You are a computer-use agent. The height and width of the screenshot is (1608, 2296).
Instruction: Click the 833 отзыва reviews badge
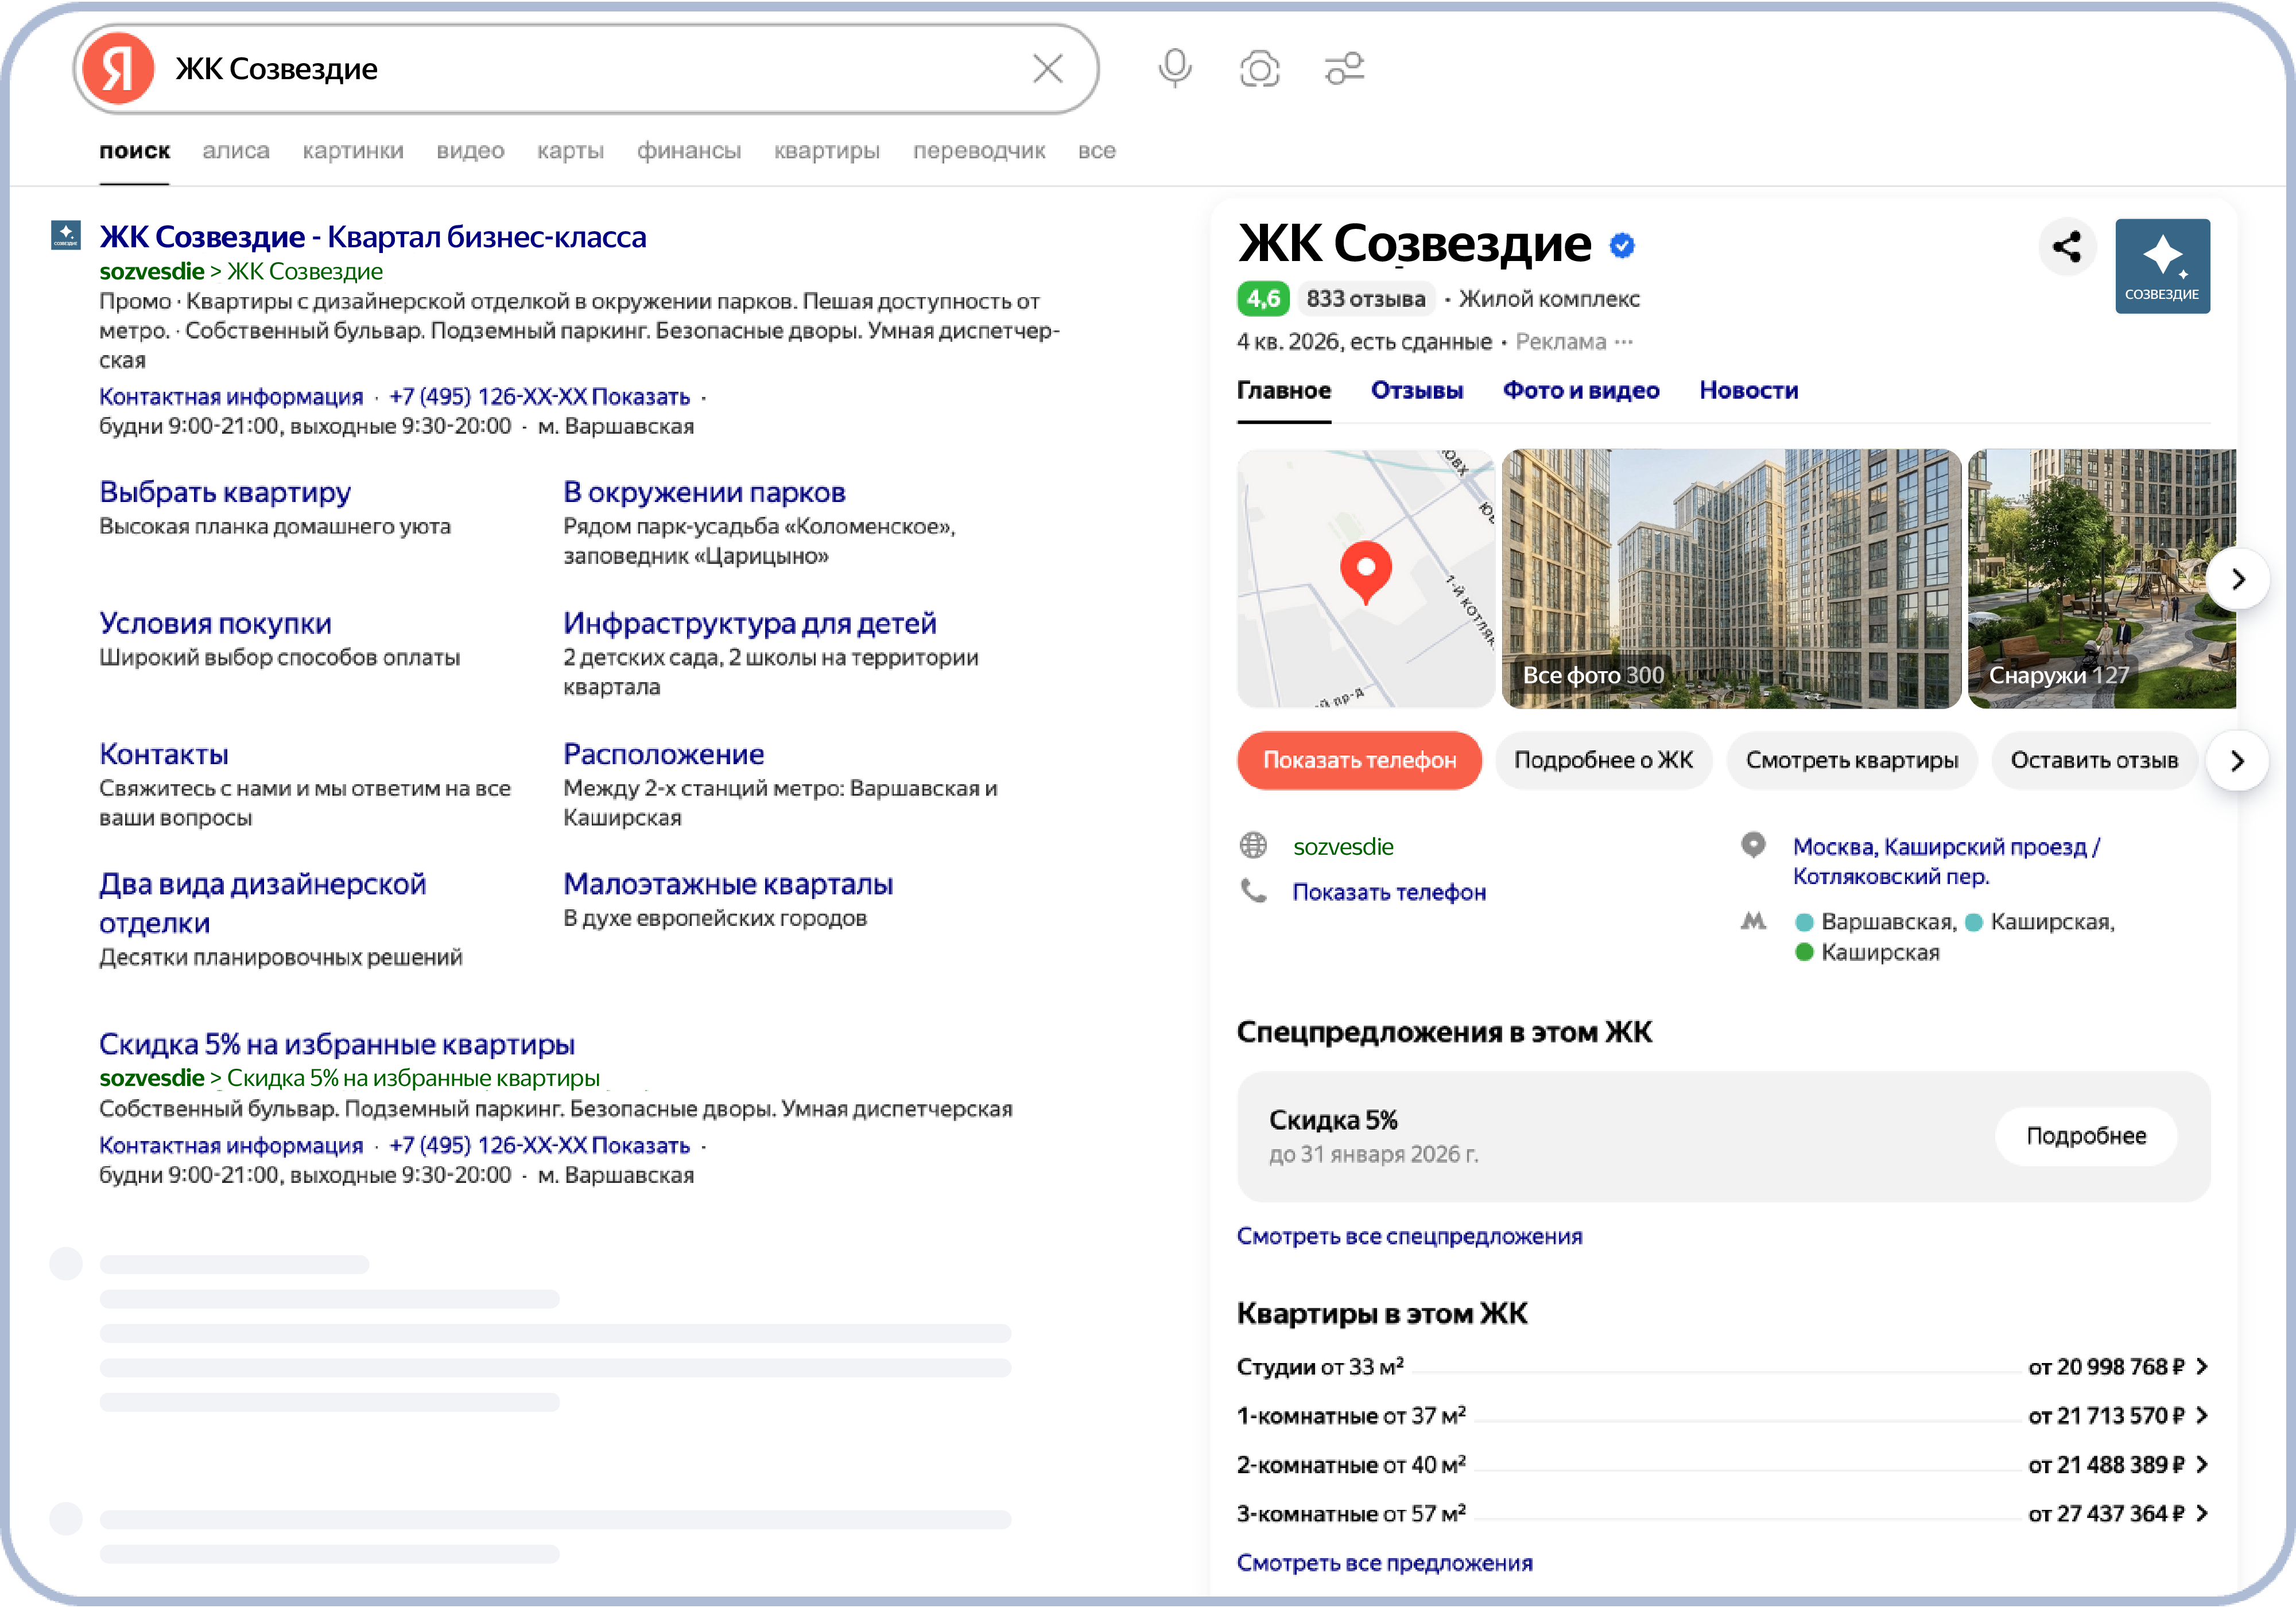[1366, 299]
